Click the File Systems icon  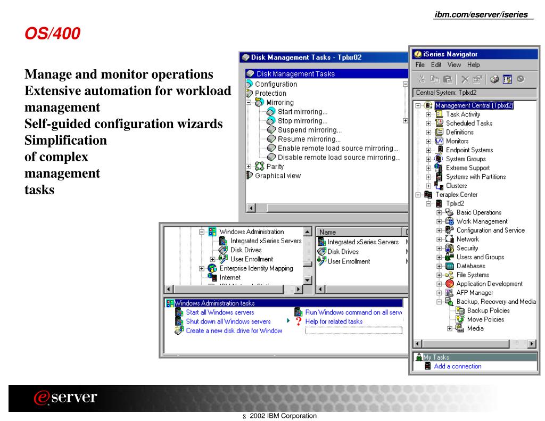click(x=449, y=275)
